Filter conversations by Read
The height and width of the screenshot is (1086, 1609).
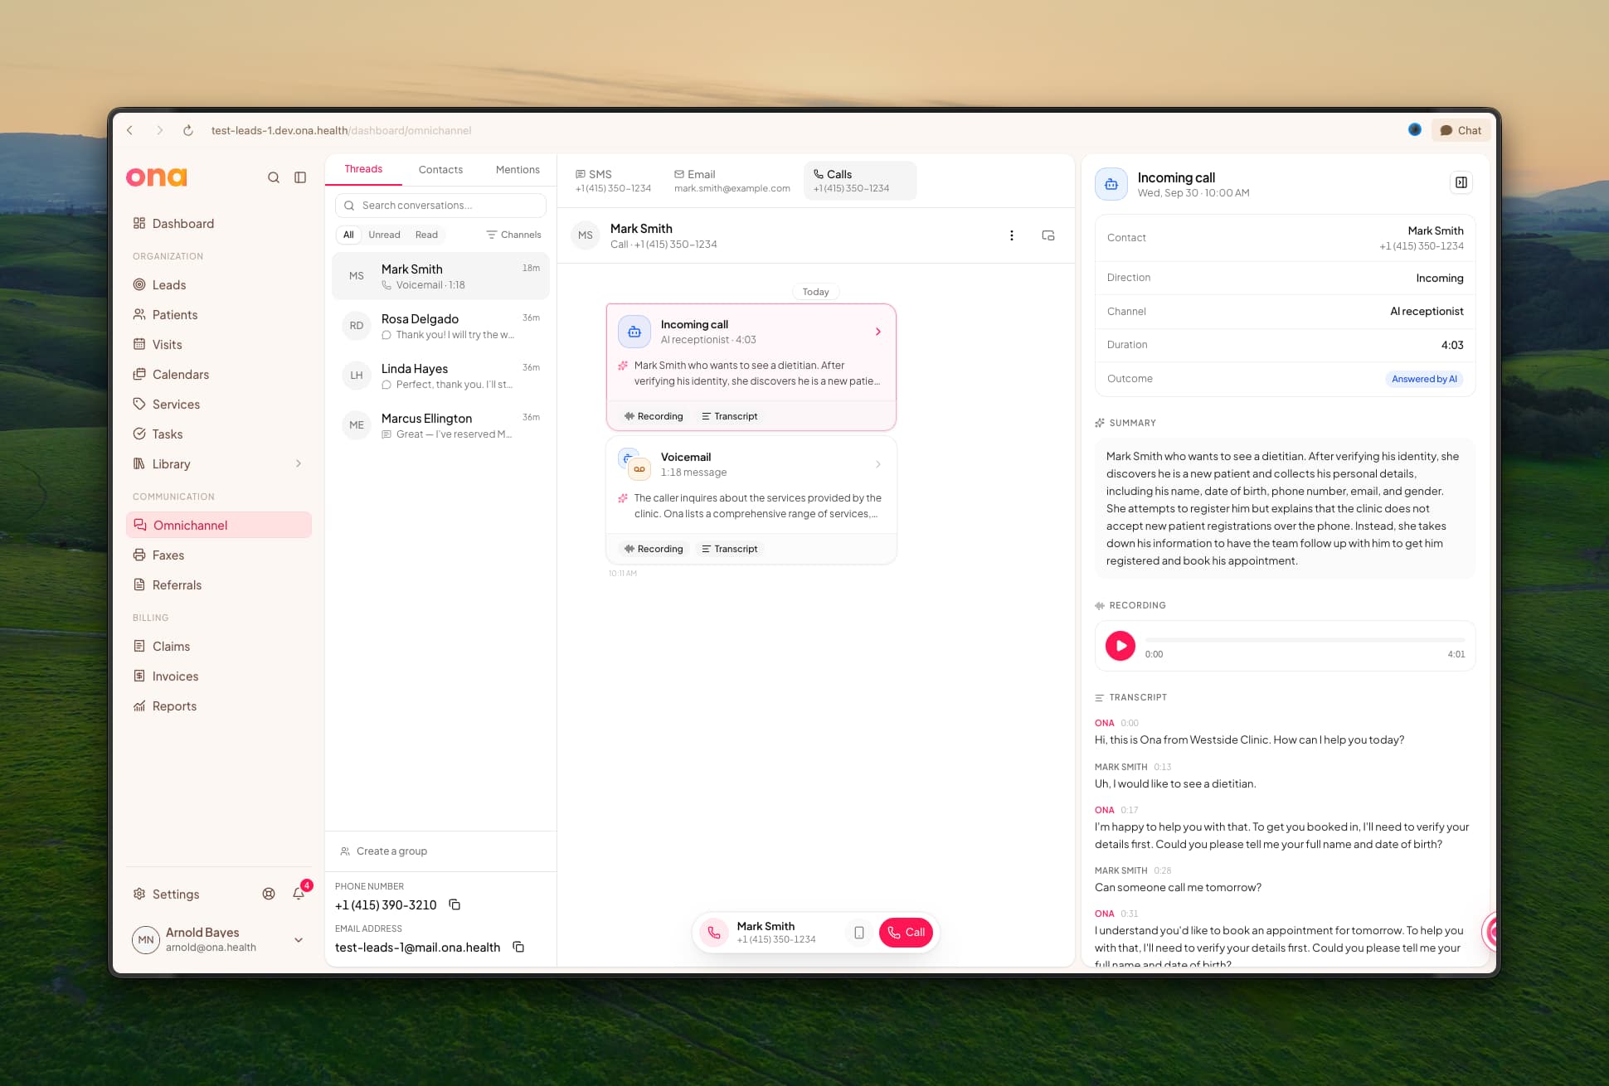426,235
